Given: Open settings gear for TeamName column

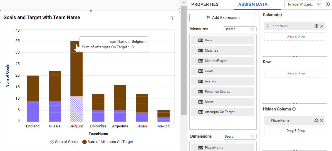Looking at the screenshot, I should pos(316,26).
